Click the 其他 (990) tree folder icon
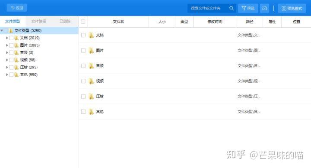This screenshot has width=311, height=168. (16, 74)
